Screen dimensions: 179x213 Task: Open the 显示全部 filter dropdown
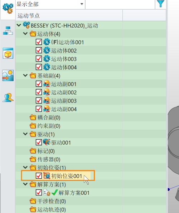coord(50,4)
